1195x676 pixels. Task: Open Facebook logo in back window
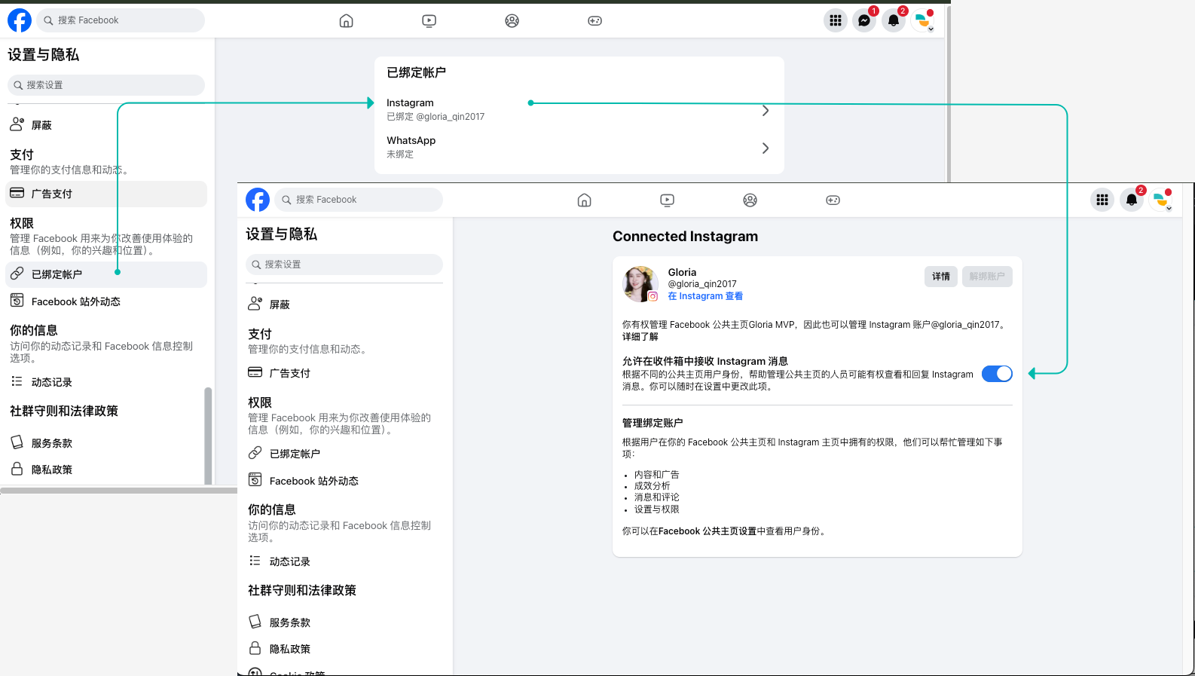coord(20,20)
